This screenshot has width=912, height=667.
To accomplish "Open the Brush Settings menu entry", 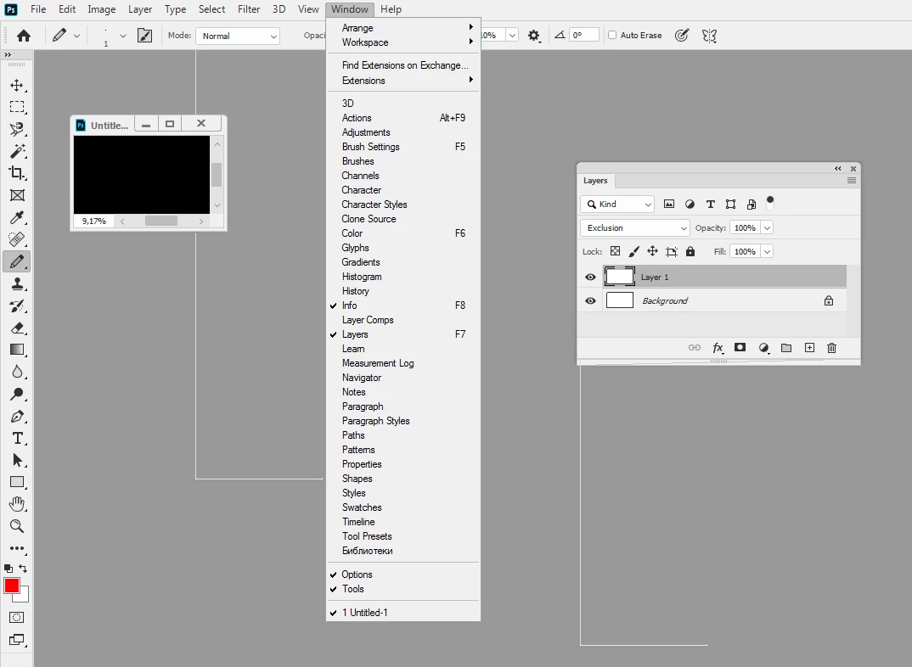I will 403,147.
